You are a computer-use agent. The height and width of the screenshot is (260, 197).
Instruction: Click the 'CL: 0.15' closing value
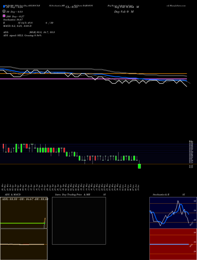72,7
